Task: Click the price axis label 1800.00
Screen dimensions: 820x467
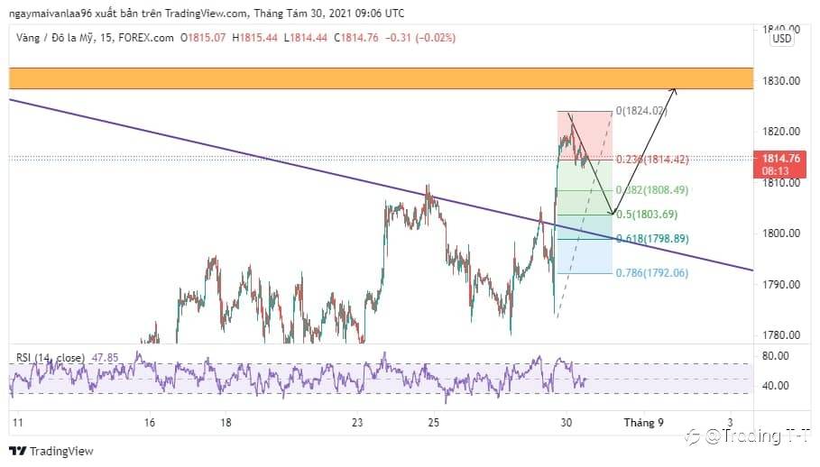Action: 781,233
